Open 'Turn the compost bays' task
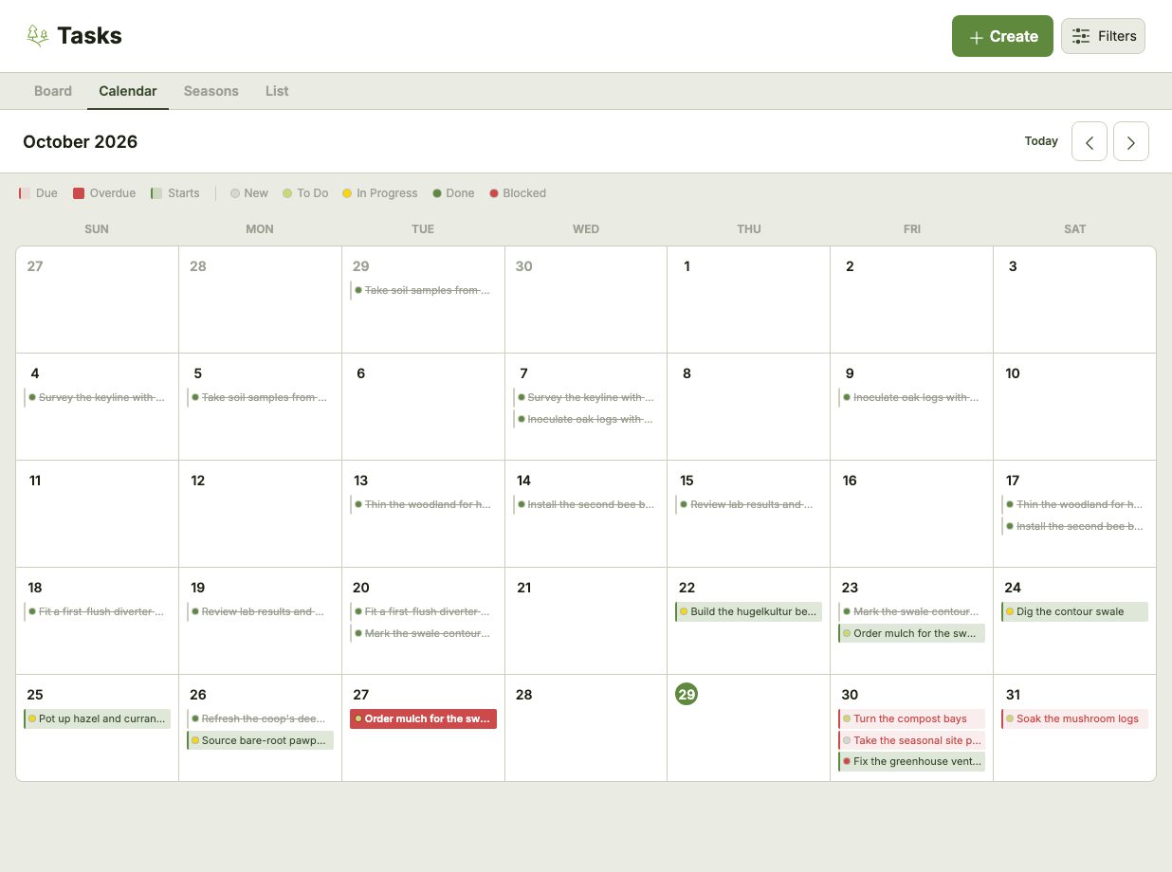Viewport: 1172px width, 872px height. point(911,718)
